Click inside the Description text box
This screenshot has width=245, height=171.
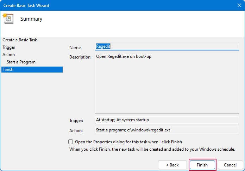[x=167, y=83]
